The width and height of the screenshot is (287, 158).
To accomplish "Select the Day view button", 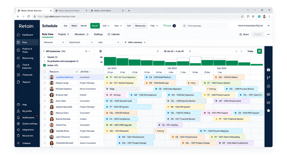I will 66,26.
